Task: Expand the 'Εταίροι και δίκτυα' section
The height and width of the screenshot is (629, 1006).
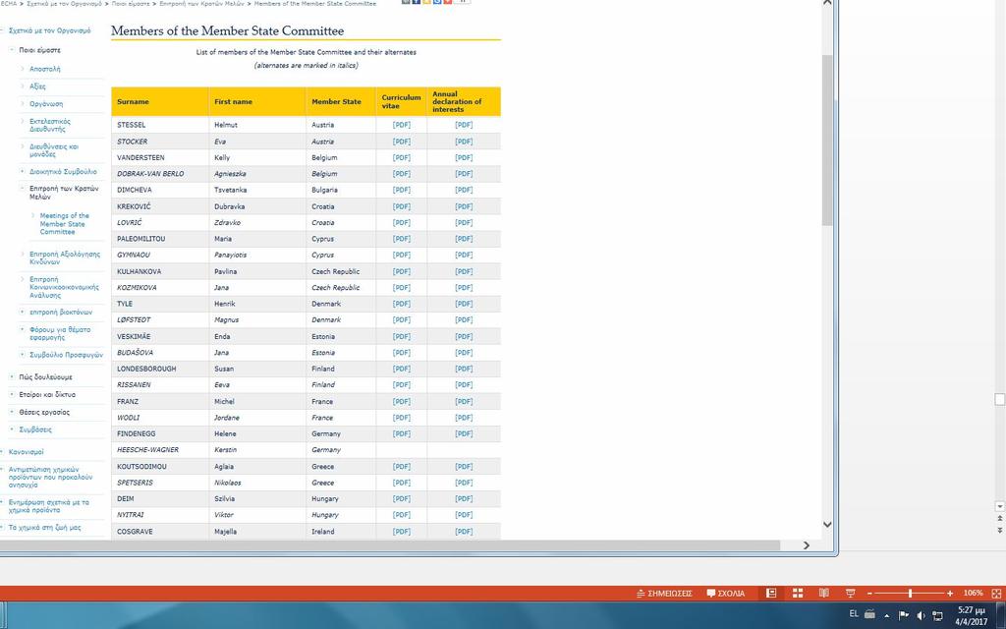Action: (12, 394)
